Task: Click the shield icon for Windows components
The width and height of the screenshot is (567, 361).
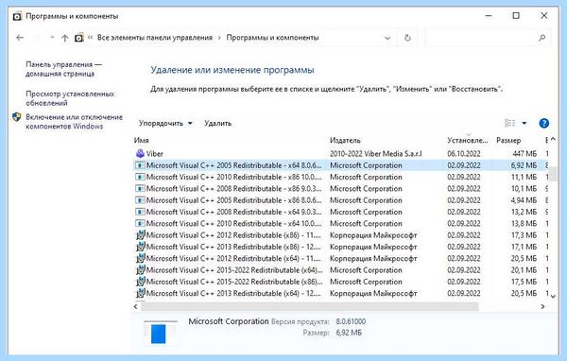Action: click(x=17, y=117)
